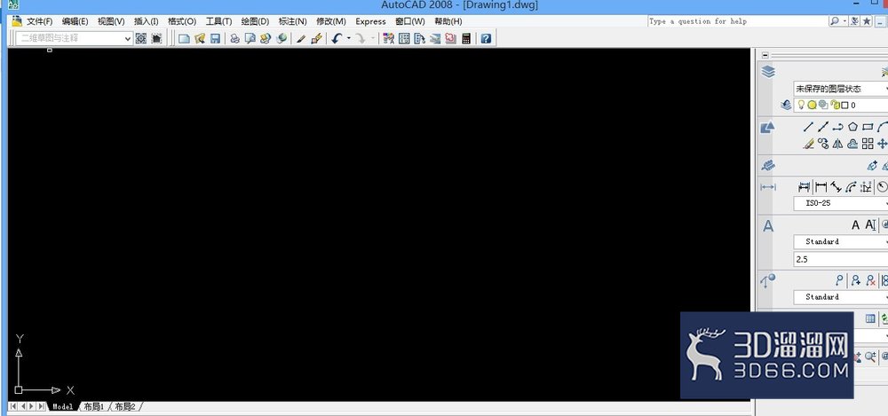Switch to the 布局2 layout tab
Image resolution: width=888 pixels, height=416 pixels.
[125, 406]
